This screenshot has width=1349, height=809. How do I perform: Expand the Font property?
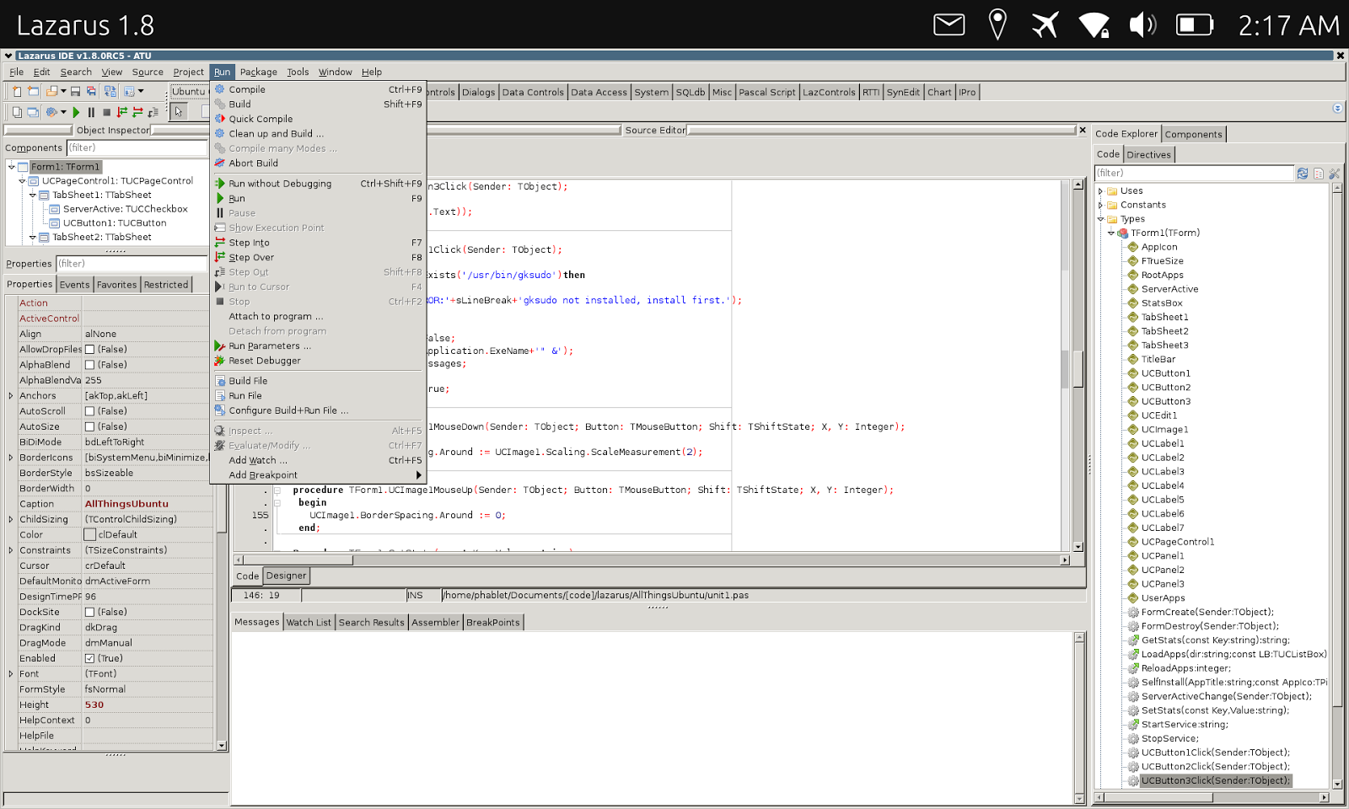pos(11,674)
